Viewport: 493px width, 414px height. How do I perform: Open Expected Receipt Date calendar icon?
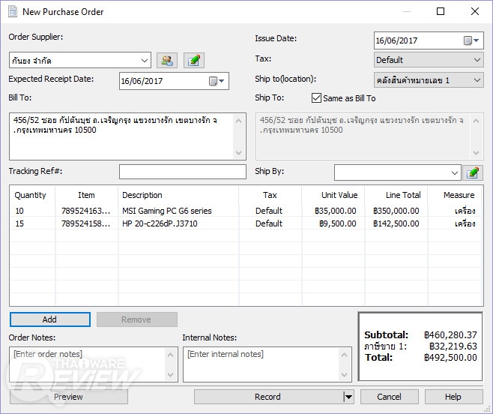point(217,81)
